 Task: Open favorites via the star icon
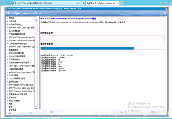pos(165,3)
